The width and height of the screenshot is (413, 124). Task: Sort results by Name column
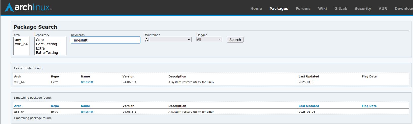point(85,106)
